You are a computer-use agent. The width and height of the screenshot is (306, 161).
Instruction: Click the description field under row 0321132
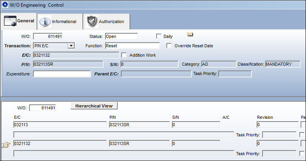point(124,154)
